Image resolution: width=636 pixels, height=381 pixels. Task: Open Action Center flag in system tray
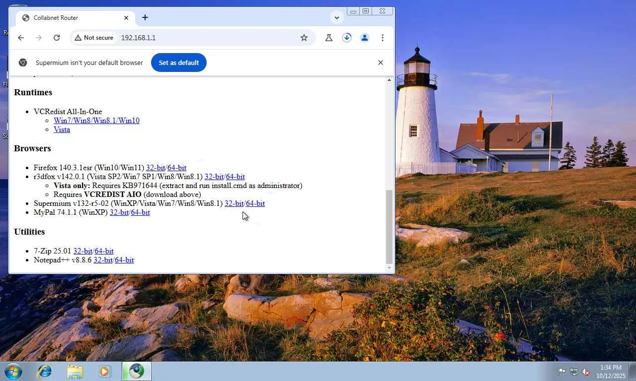[x=561, y=372]
